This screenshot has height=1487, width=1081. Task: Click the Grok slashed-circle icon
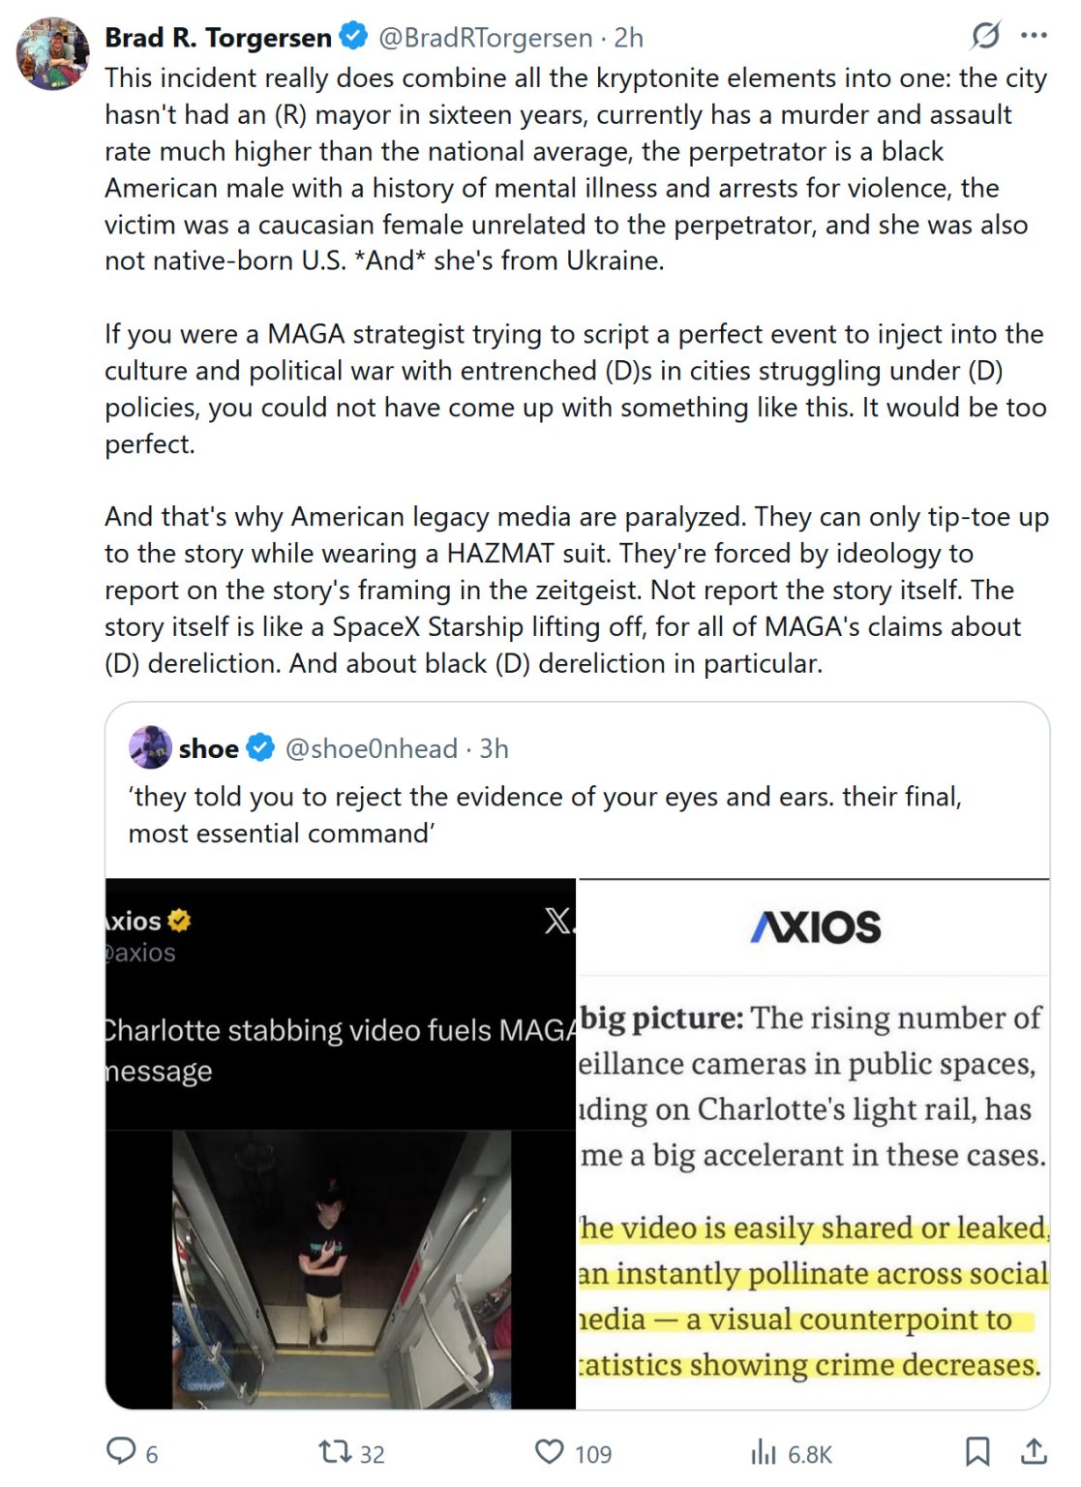(x=985, y=36)
